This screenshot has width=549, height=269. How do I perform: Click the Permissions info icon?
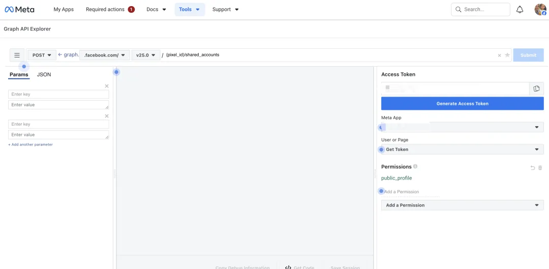(415, 166)
